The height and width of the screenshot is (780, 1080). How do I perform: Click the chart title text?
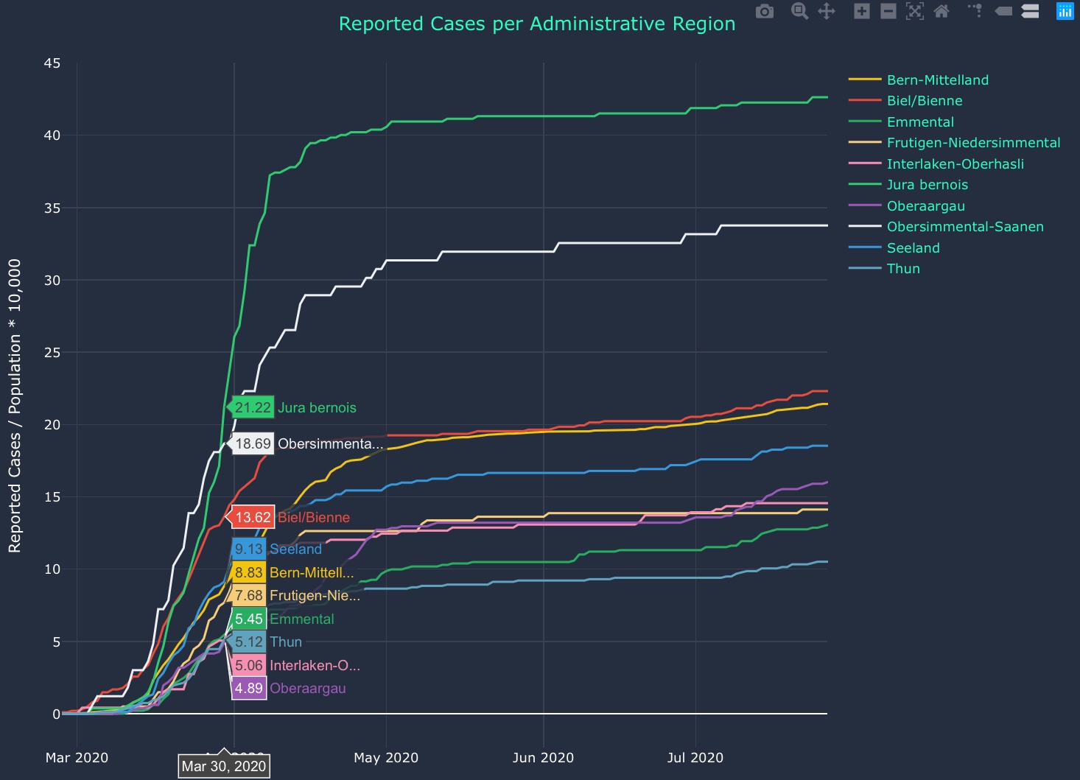(536, 24)
